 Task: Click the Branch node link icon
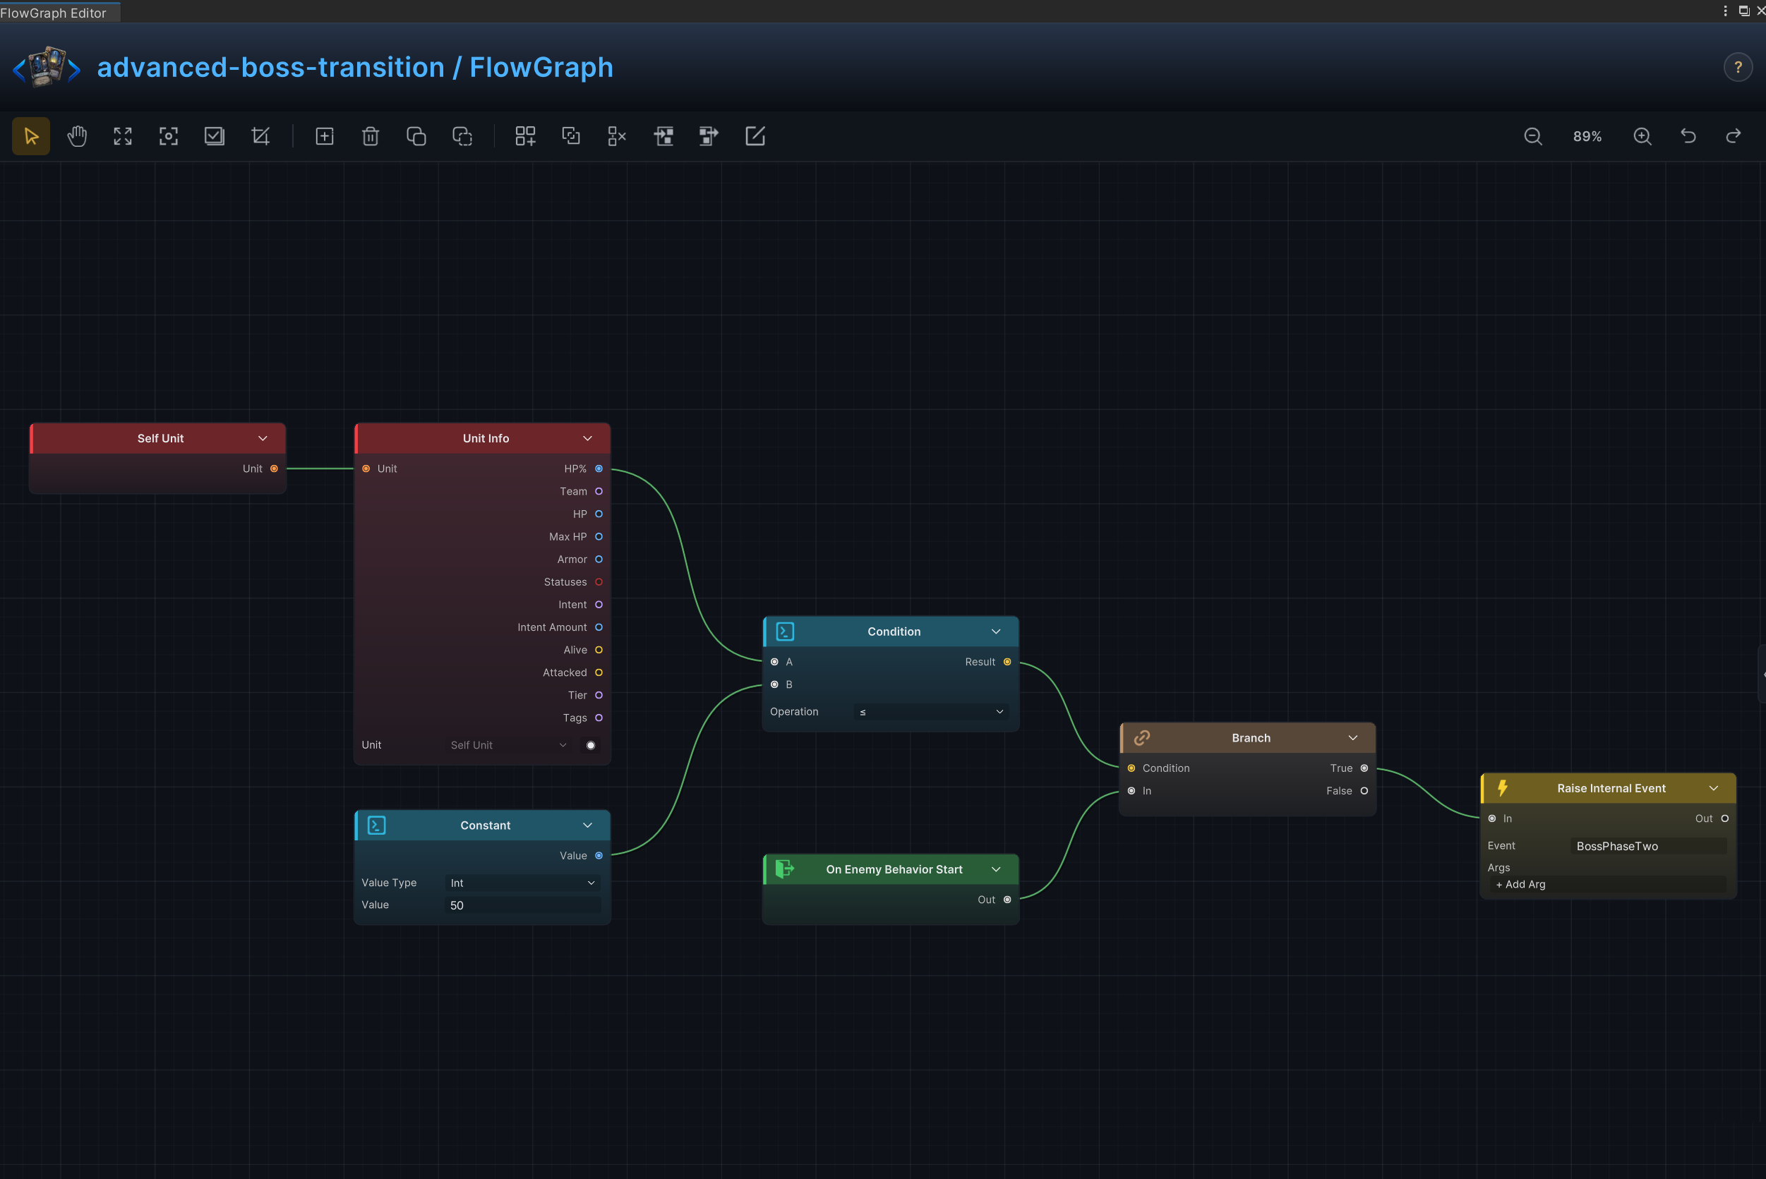click(1142, 737)
